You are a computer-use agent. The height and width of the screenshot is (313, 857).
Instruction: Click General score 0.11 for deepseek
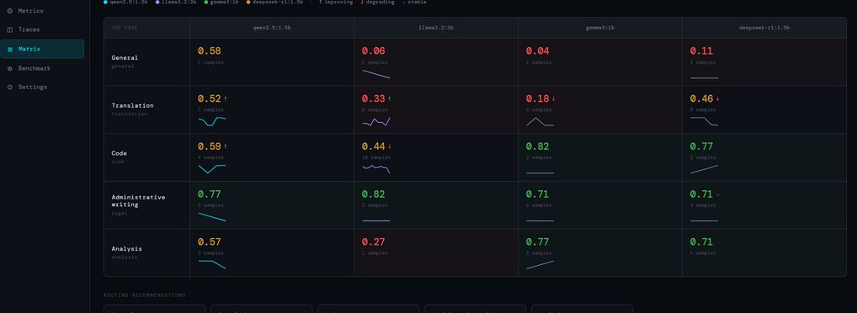coord(701,51)
